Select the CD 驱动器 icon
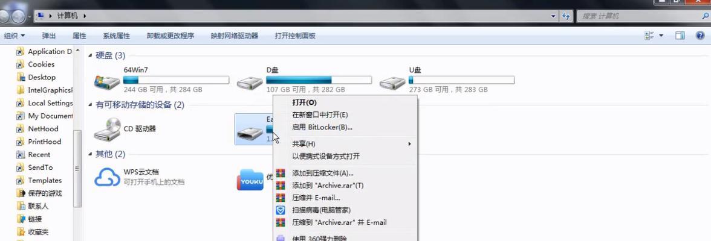The image size is (711, 241). click(x=107, y=130)
